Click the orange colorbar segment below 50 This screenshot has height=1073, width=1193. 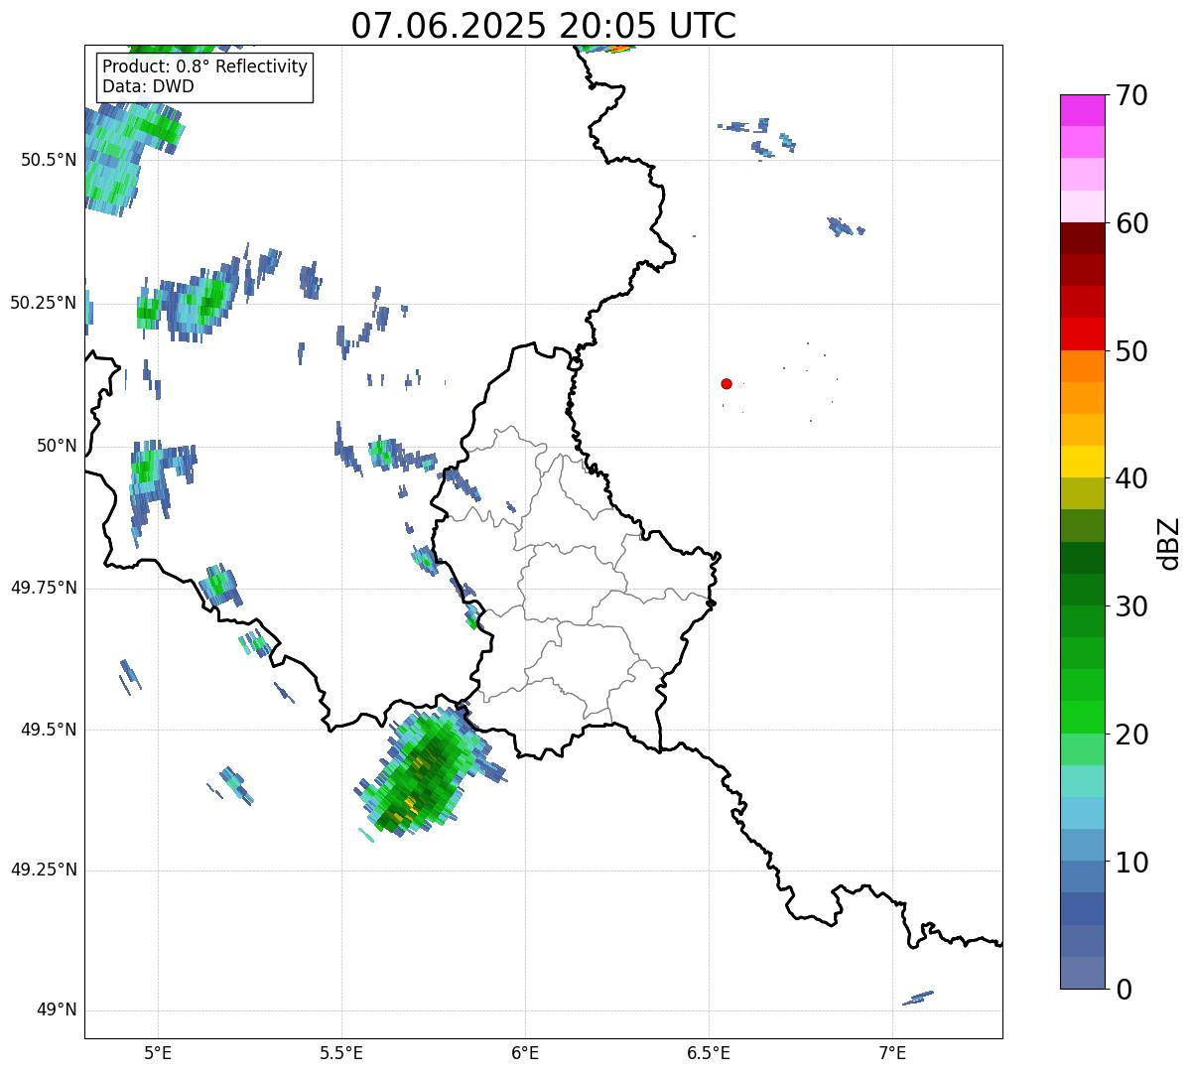coord(1083,366)
